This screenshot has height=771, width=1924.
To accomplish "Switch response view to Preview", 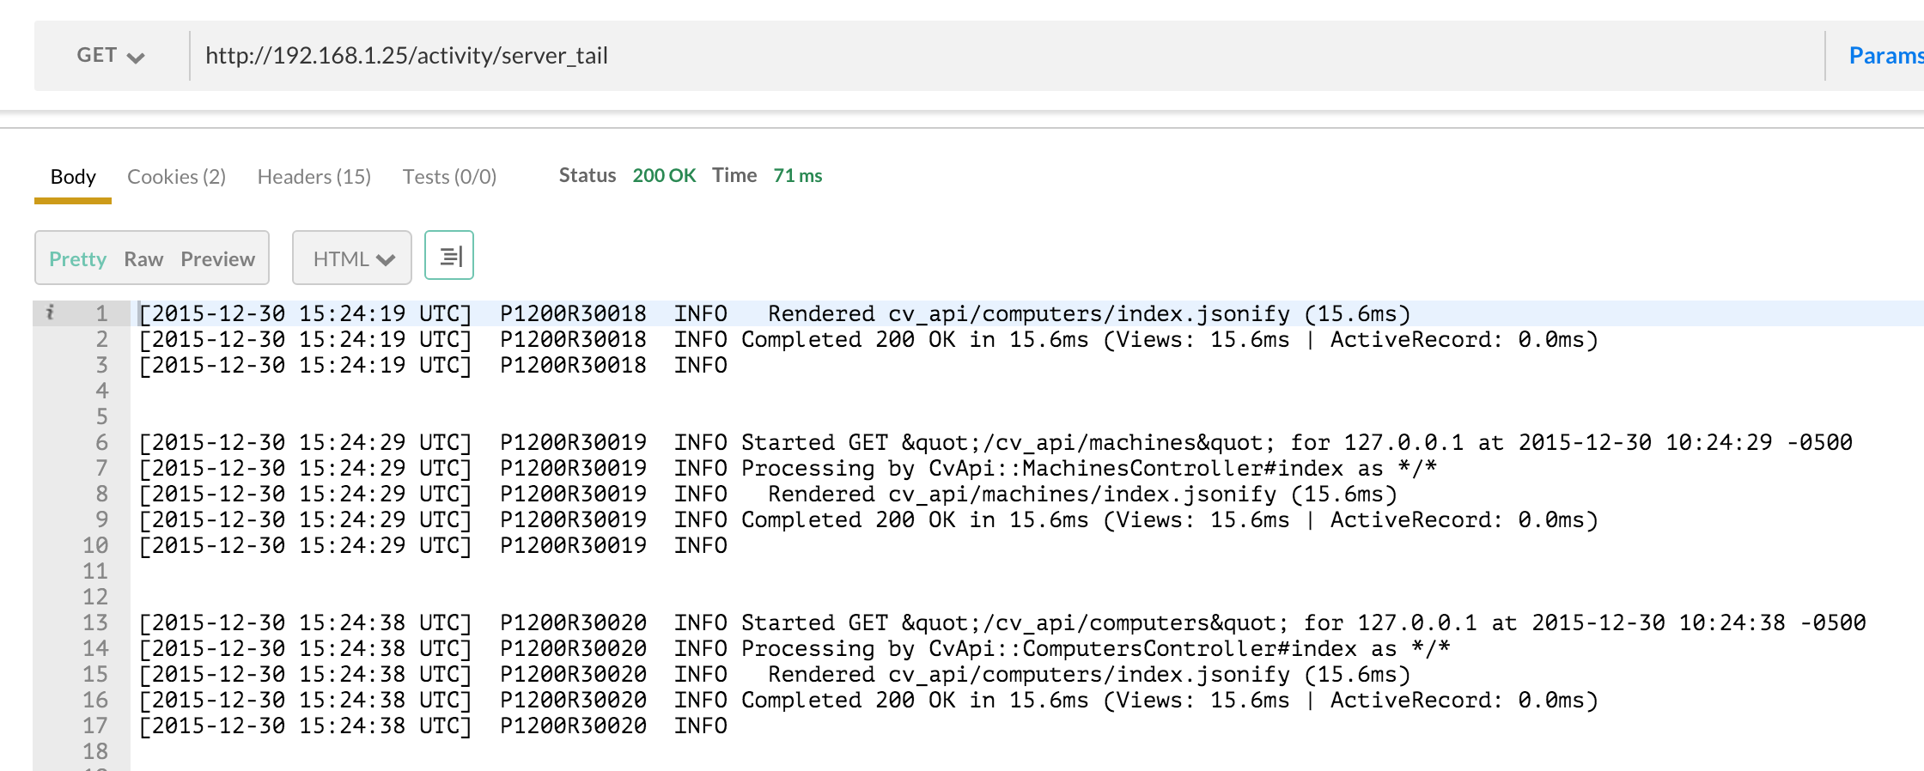I will tap(217, 259).
